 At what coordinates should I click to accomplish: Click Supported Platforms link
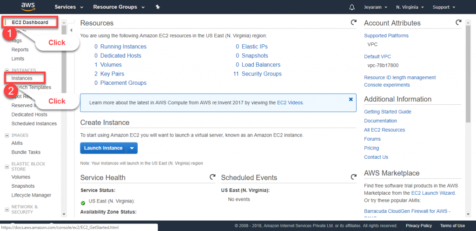(x=386, y=35)
